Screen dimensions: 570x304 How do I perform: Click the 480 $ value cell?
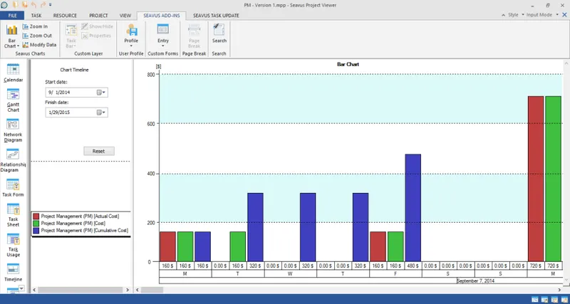point(413,266)
